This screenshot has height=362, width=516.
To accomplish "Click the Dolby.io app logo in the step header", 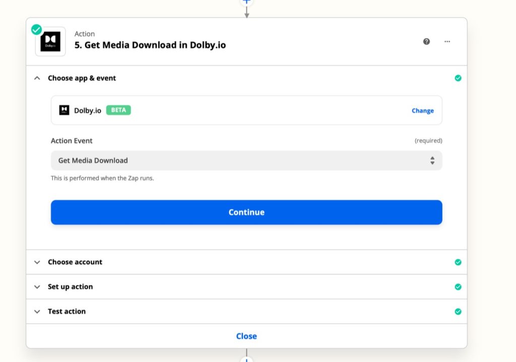I will coord(50,41).
